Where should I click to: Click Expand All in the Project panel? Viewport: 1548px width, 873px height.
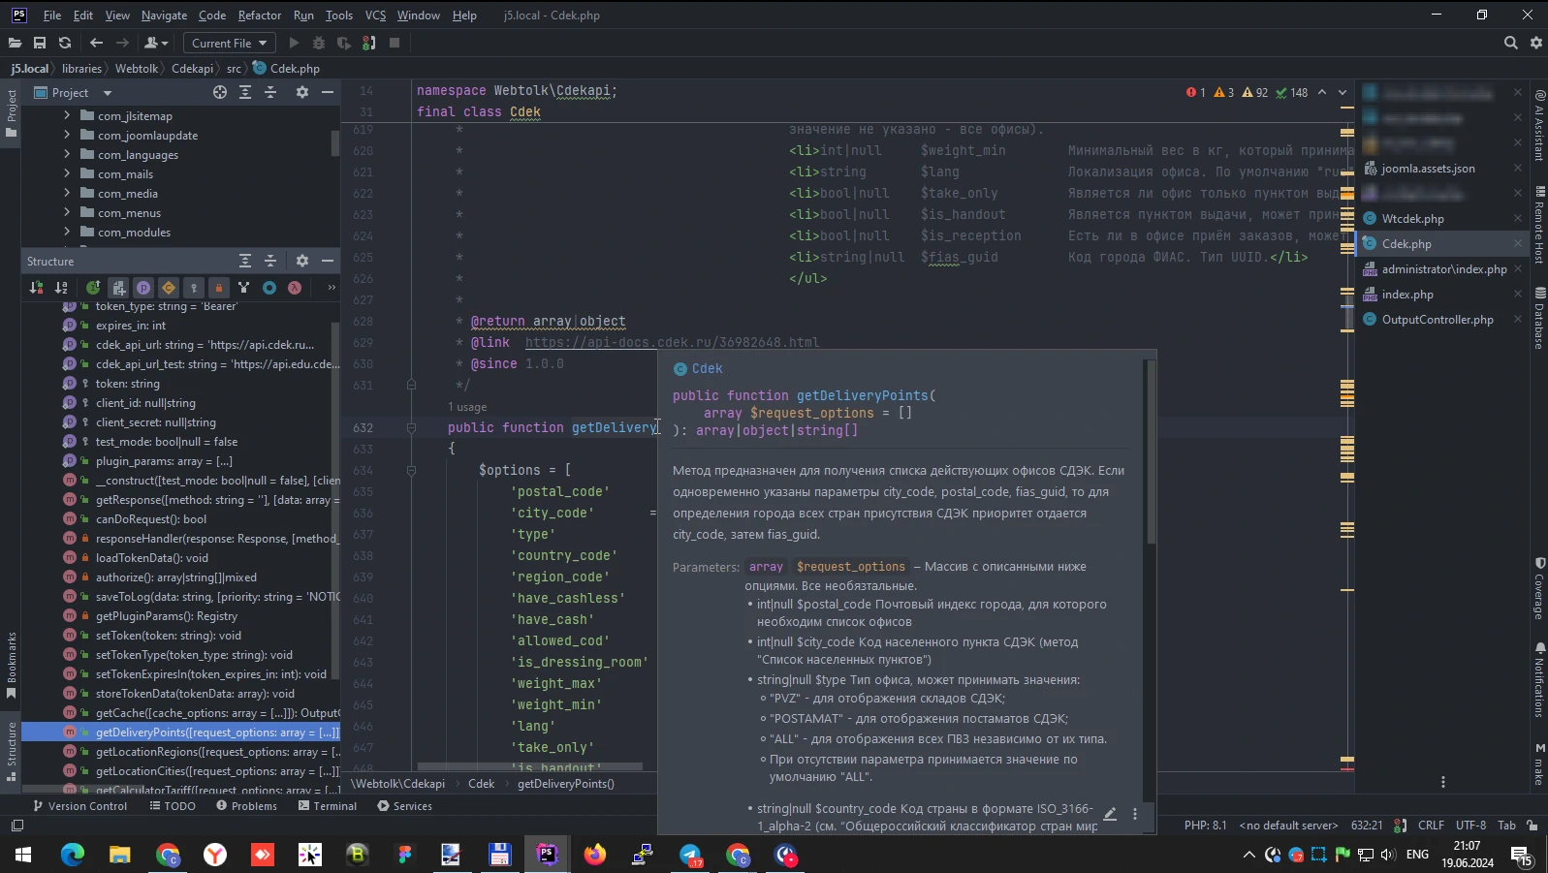coord(245,92)
